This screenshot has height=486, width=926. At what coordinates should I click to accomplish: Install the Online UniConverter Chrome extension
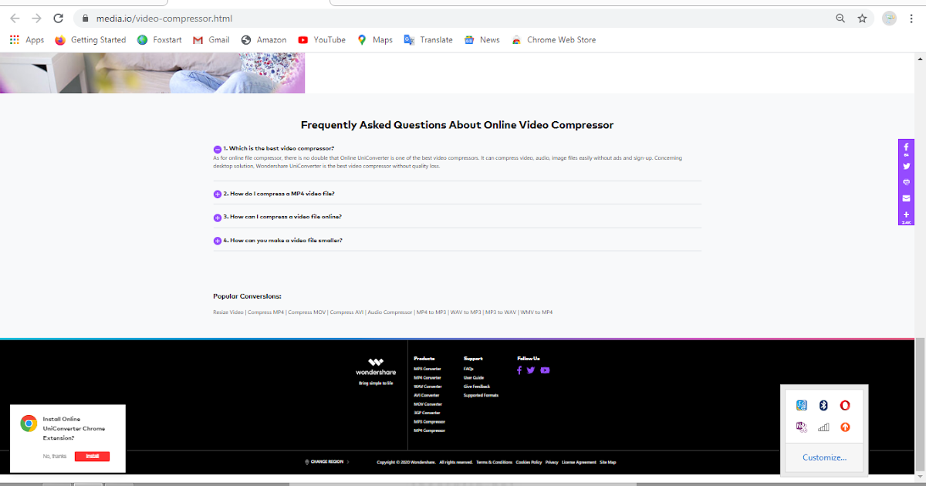pos(92,456)
